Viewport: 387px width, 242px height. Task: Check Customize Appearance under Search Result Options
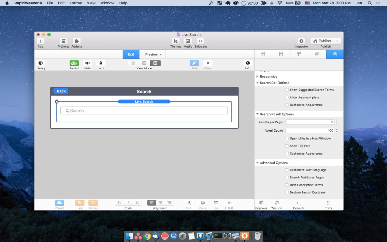pos(287,154)
